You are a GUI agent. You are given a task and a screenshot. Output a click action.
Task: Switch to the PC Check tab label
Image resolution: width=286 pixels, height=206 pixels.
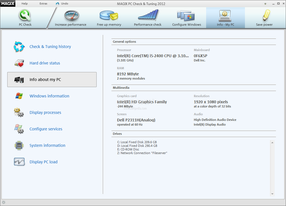(x=25, y=25)
